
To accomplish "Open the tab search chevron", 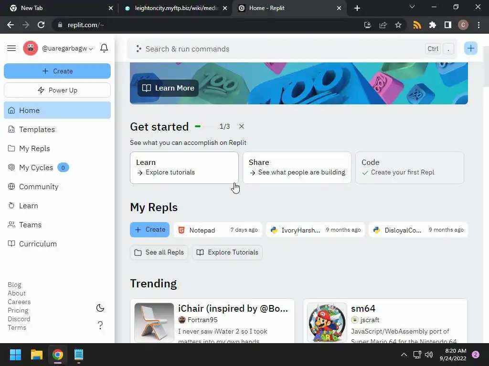I will tap(412, 7).
